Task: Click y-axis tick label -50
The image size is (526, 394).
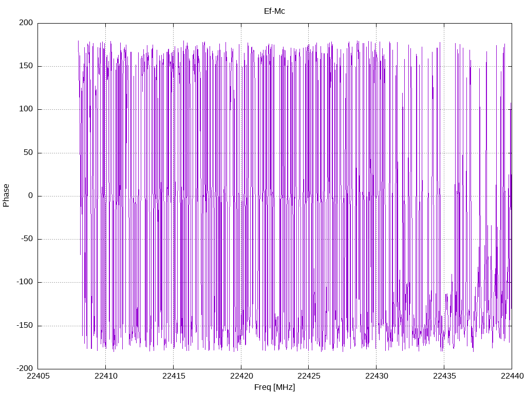Action: [27, 239]
